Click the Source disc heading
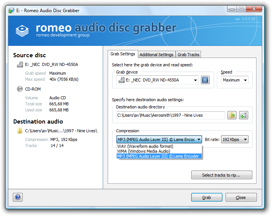 [x=29, y=55]
